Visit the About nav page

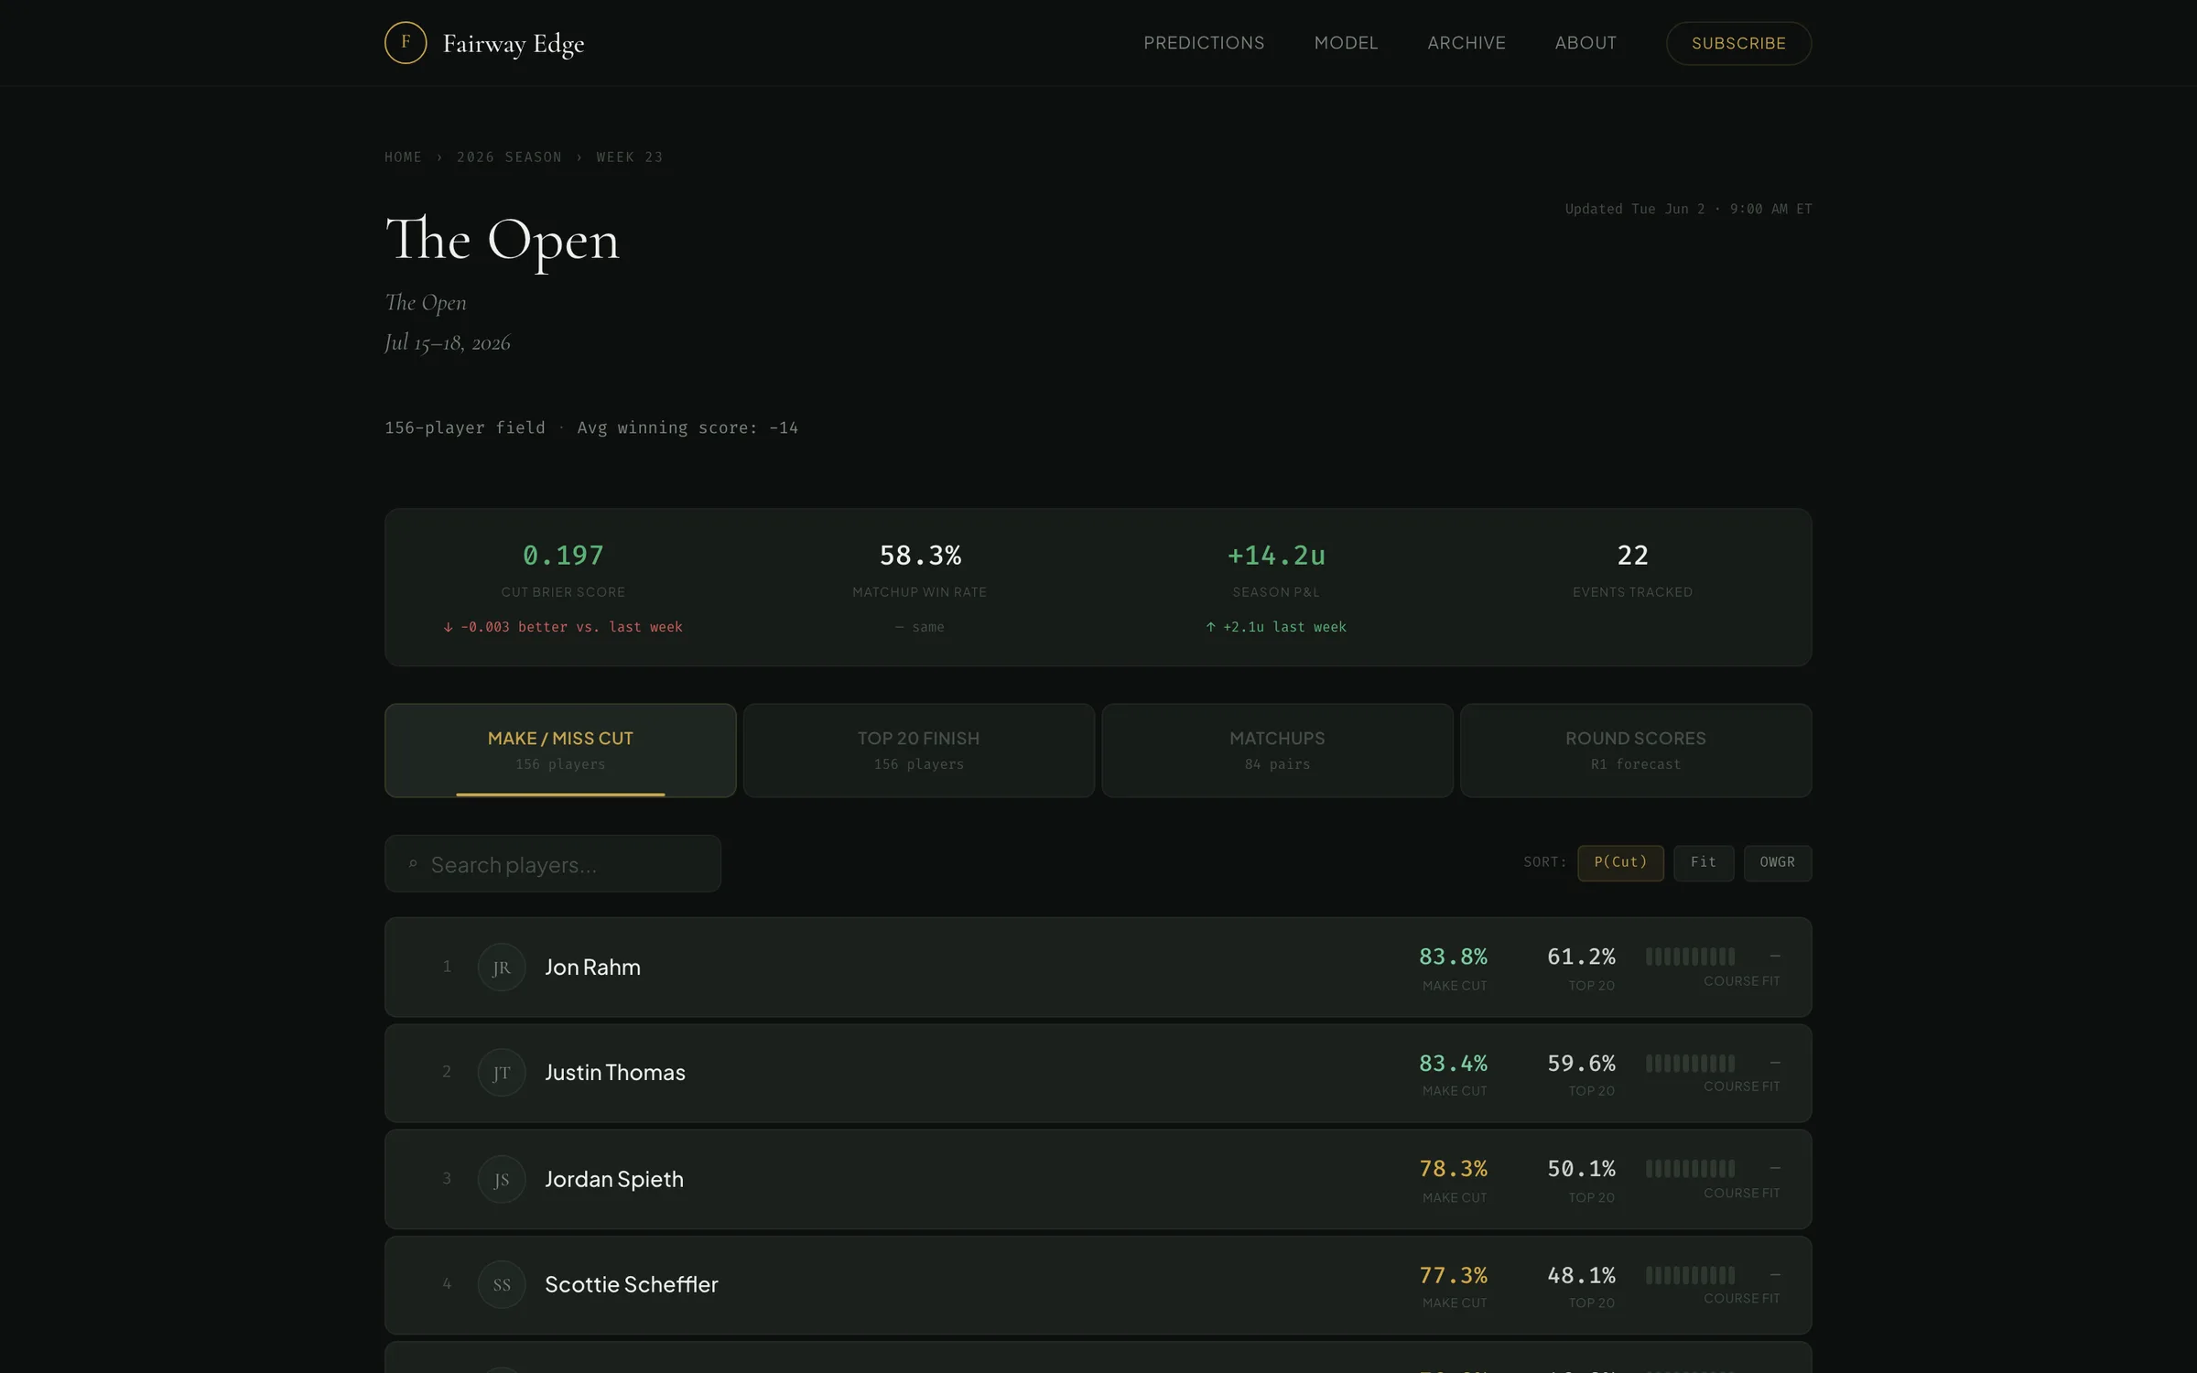(x=1586, y=43)
